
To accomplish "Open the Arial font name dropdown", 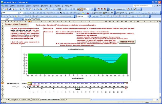I will tap(18, 13).
